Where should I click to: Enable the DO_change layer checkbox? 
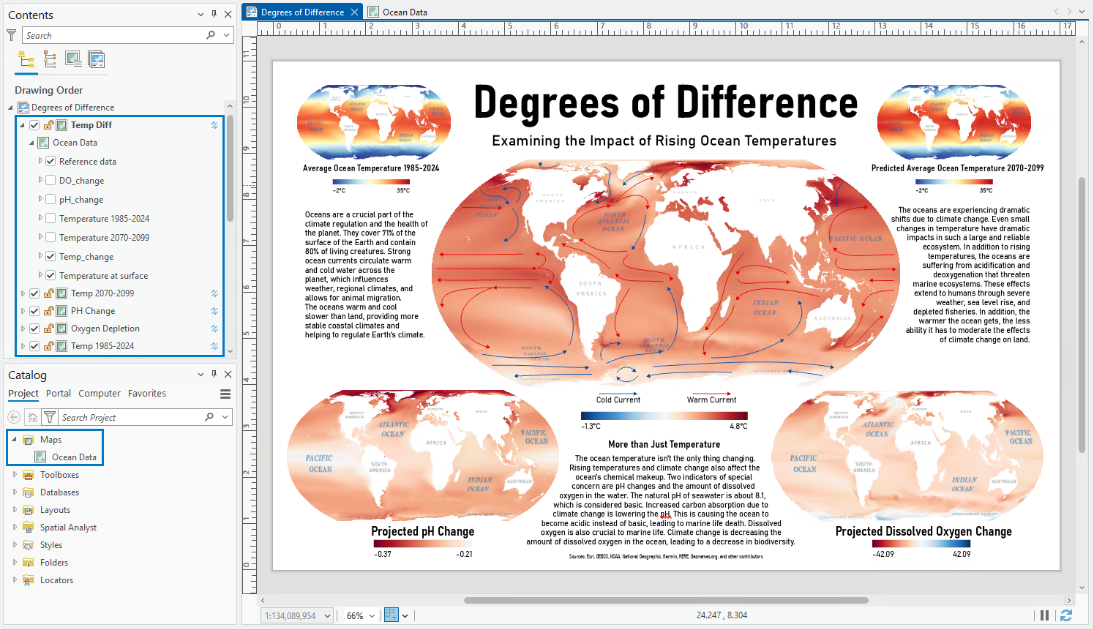click(x=50, y=180)
